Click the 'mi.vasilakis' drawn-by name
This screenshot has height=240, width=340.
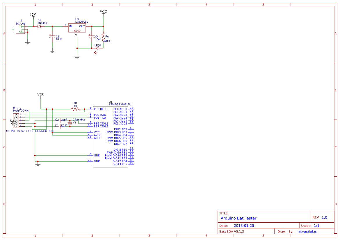[306, 232]
